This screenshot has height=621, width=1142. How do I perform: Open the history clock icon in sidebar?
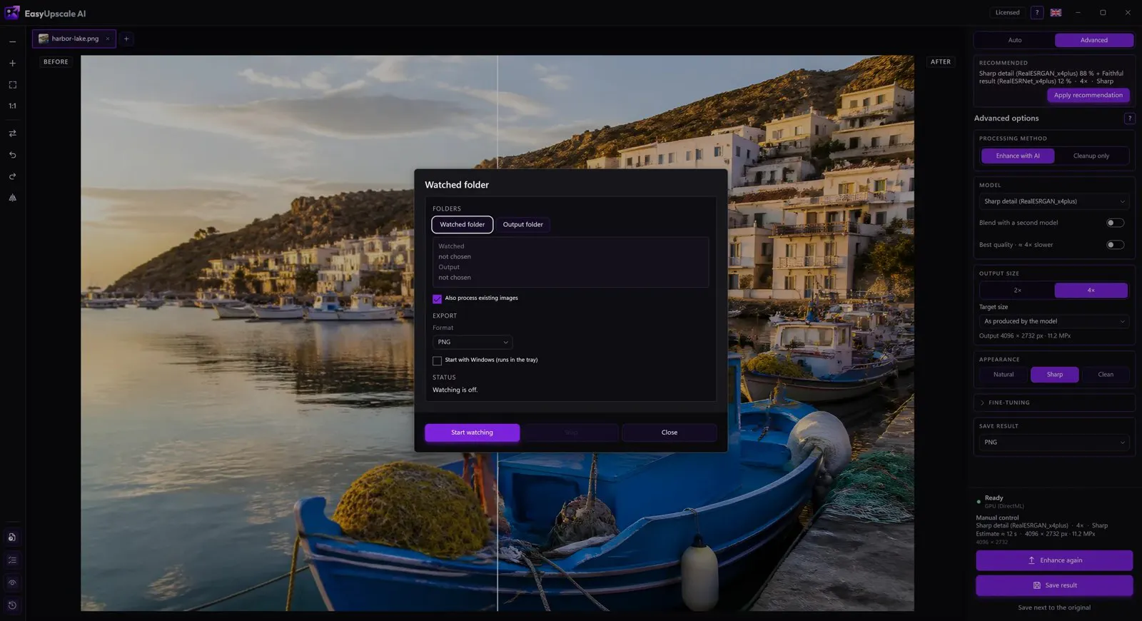tap(12, 605)
